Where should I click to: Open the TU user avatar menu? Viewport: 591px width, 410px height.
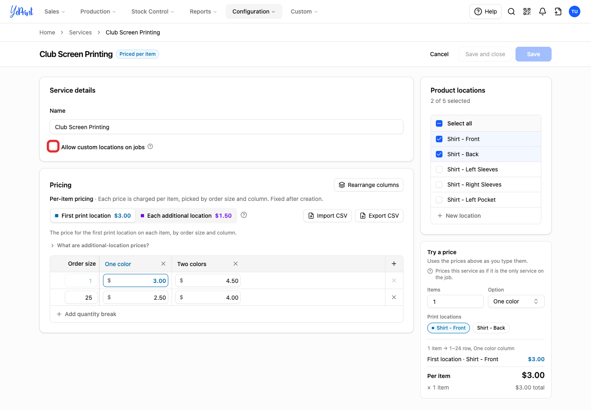click(x=575, y=11)
